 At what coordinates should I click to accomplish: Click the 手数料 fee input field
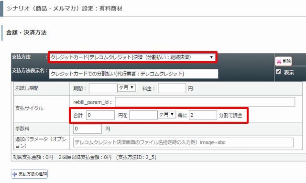click(x=87, y=129)
